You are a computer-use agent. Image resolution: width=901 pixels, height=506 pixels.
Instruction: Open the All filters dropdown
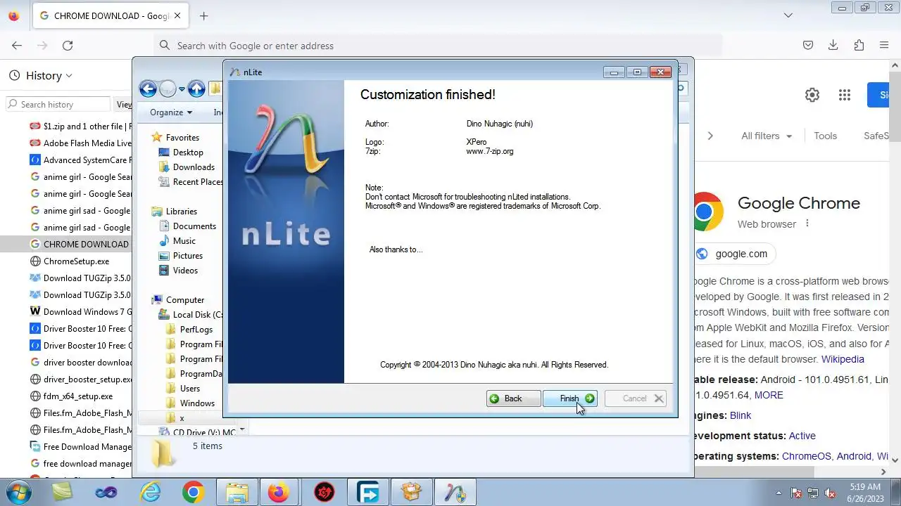pos(767,136)
